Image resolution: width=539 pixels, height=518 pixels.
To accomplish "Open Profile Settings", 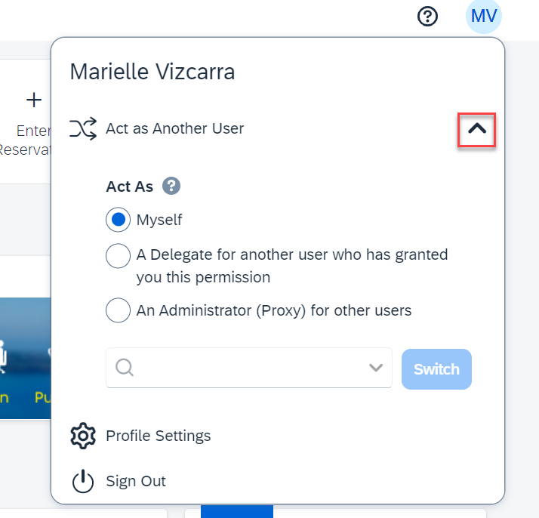I will (x=158, y=436).
